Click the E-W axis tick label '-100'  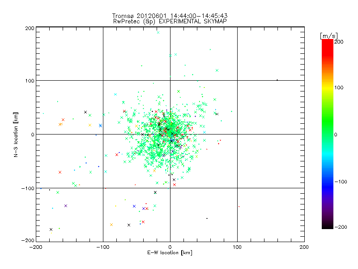point(103,247)
